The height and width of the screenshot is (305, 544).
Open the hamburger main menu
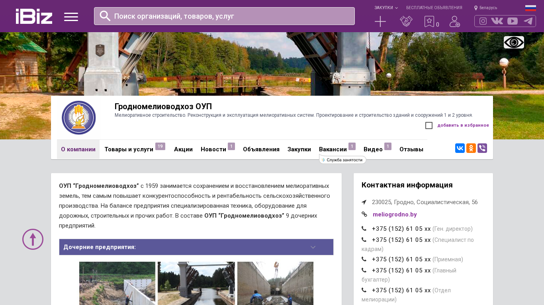[x=71, y=17]
